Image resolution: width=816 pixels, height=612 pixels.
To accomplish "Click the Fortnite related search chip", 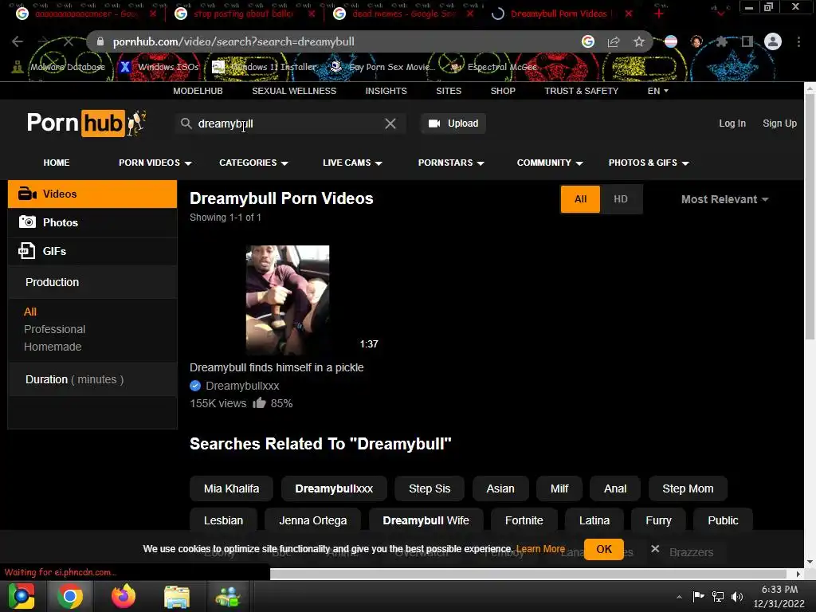I will pos(524,520).
